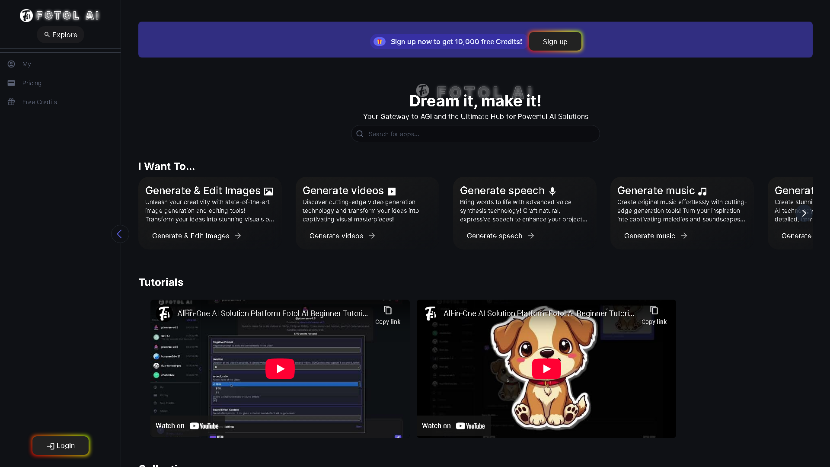830x467 pixels.
Task: Click the Login button at bottom left
Action: (x=61, y=445)
